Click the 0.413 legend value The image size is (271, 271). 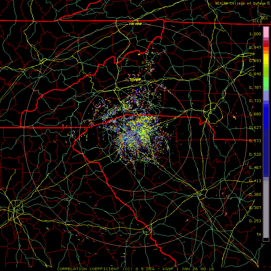255,181
